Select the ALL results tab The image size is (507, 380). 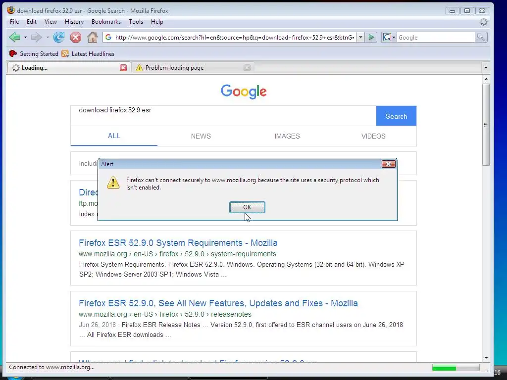(x=114, y=136)
